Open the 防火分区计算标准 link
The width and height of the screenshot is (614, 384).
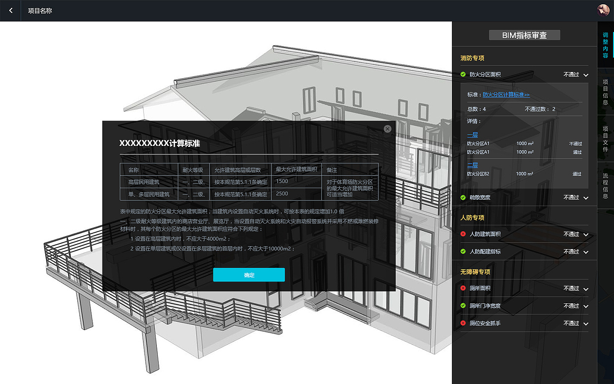click(x=506, y=95)
